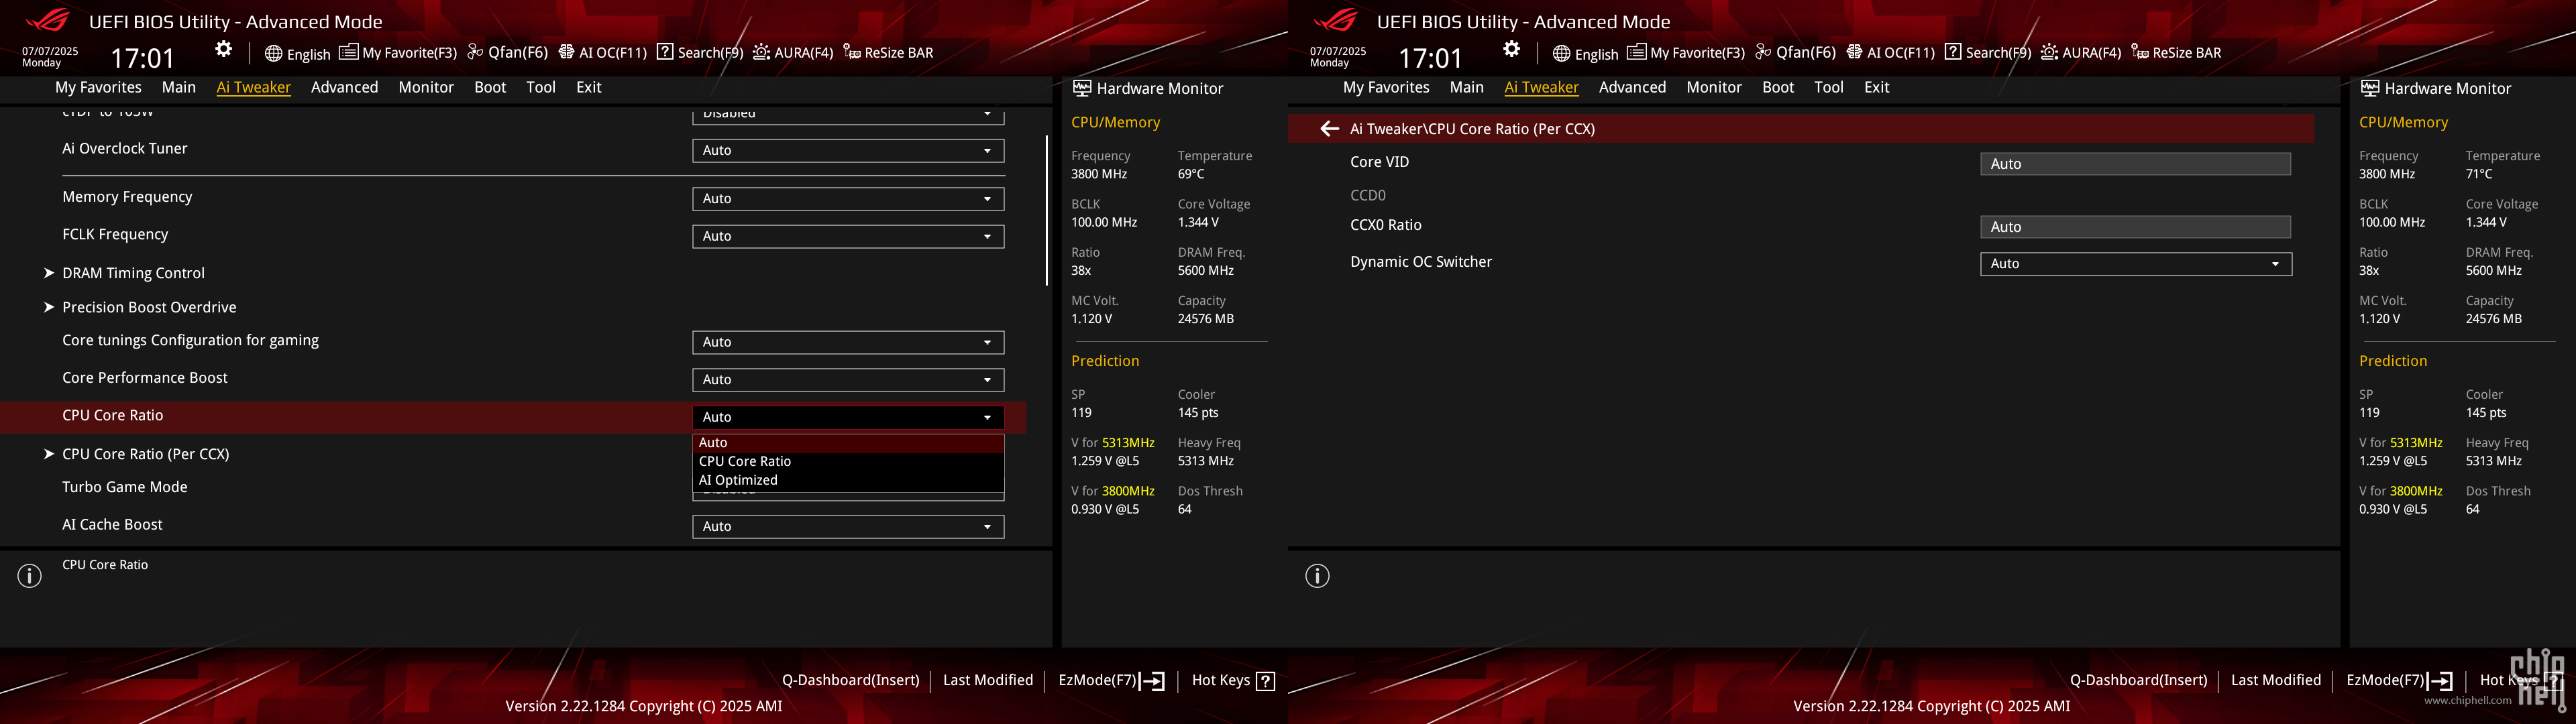Click the settings gear icon in right BIOS screen
The width and height of the screenshot is (2576, 724).
click(1511, 50)
